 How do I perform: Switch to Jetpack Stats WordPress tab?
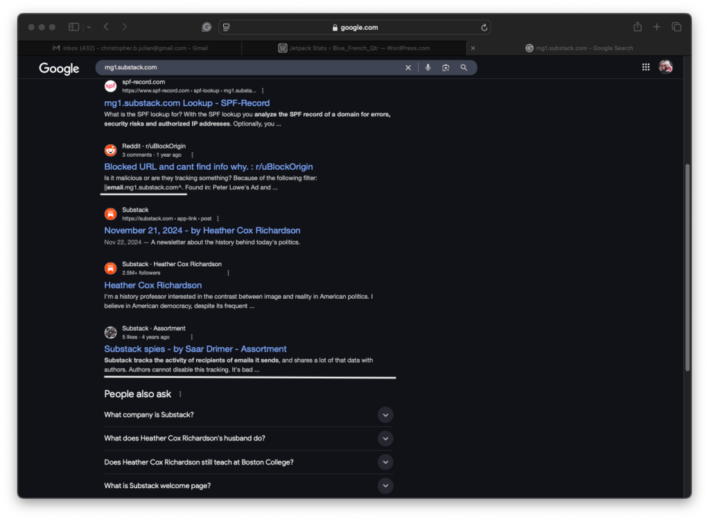(x=353, y=49)
